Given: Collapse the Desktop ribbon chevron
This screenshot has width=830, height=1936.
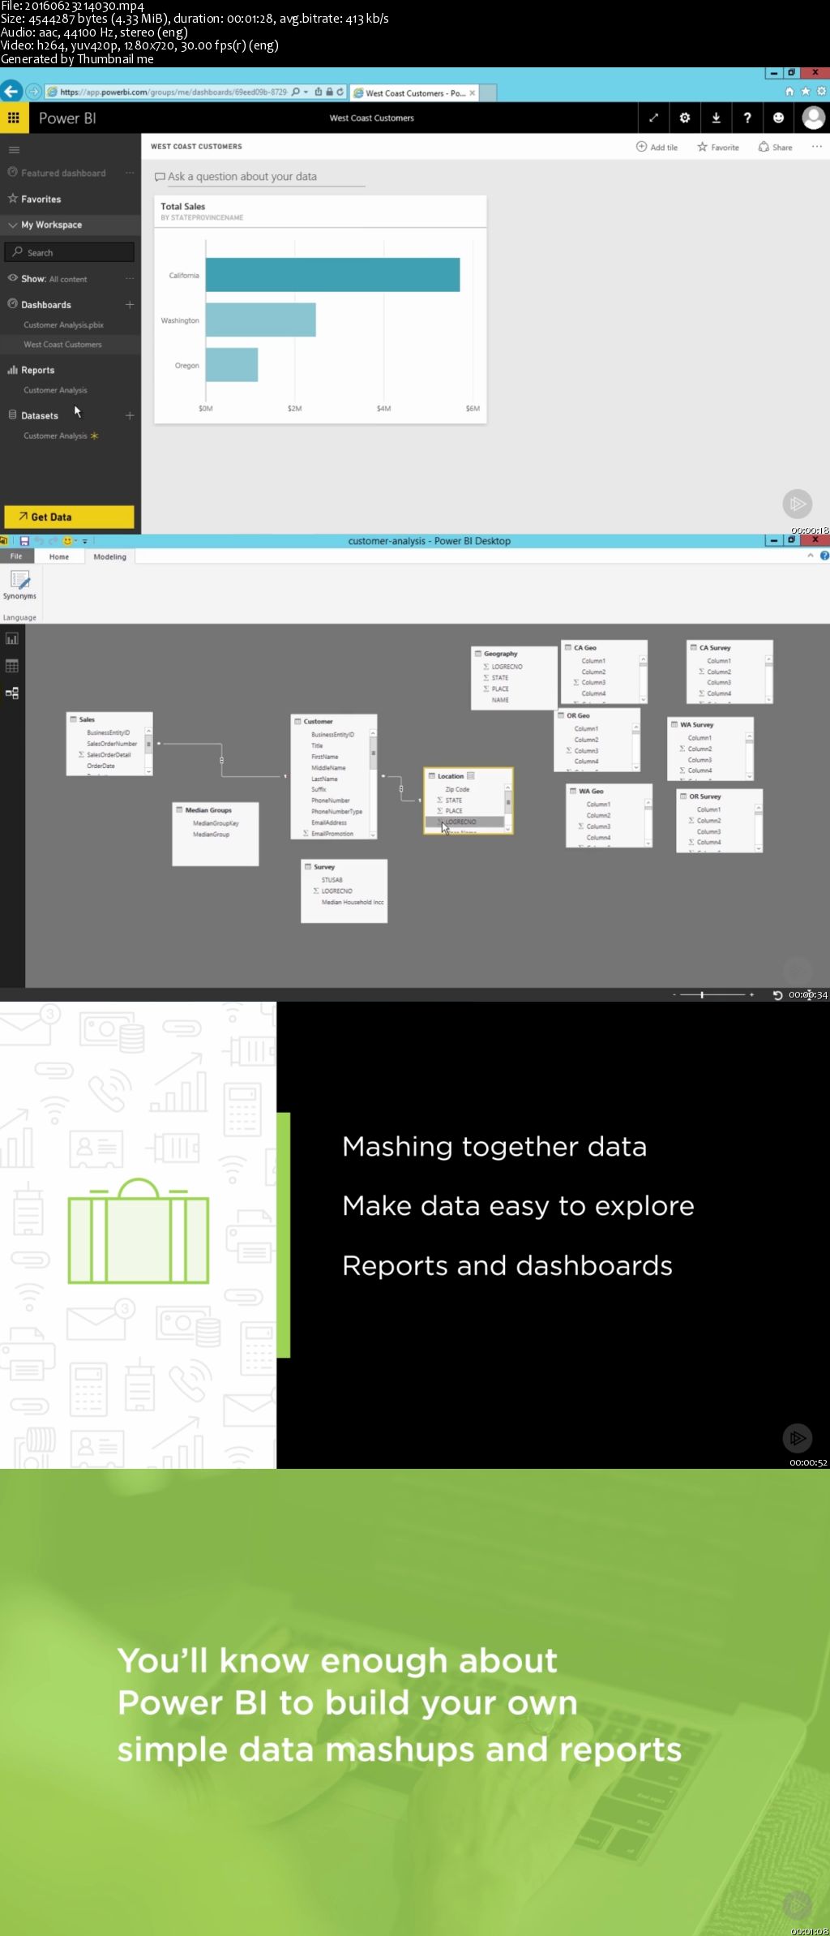Looking at the screenshot, I should [x=810, y=556].
